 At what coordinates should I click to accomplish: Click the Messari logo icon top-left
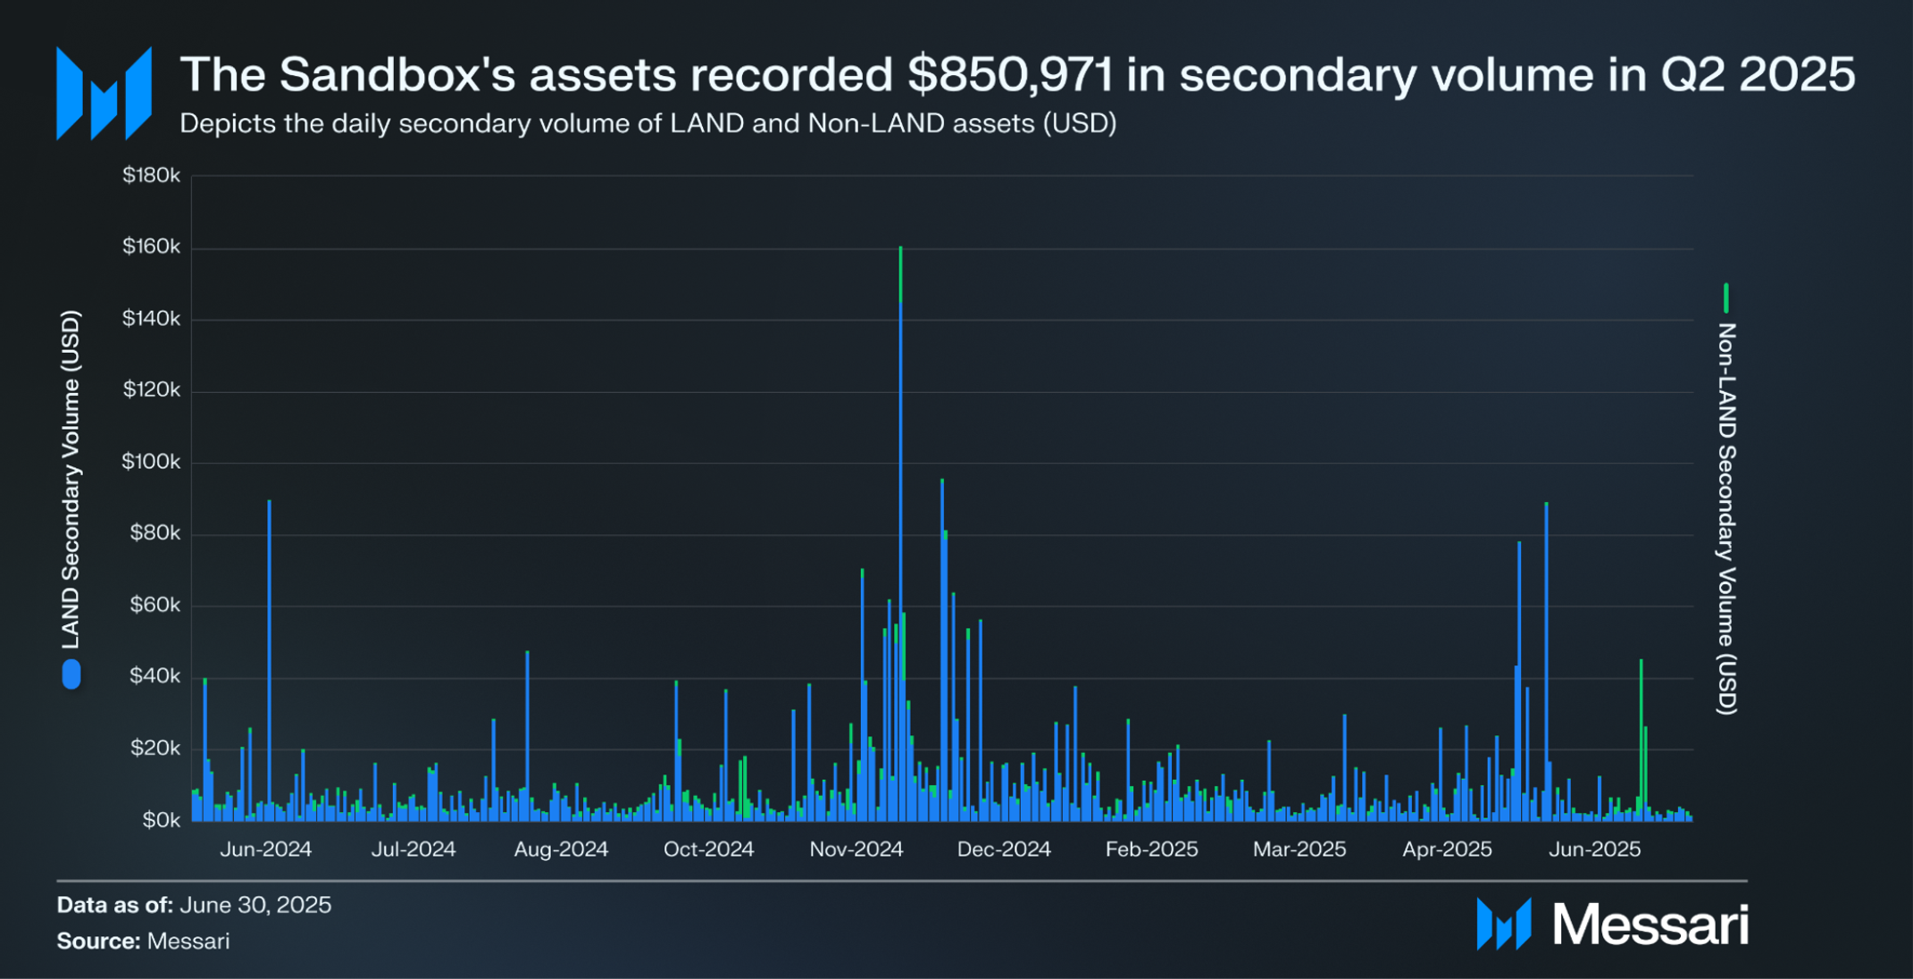coord(104,94)
